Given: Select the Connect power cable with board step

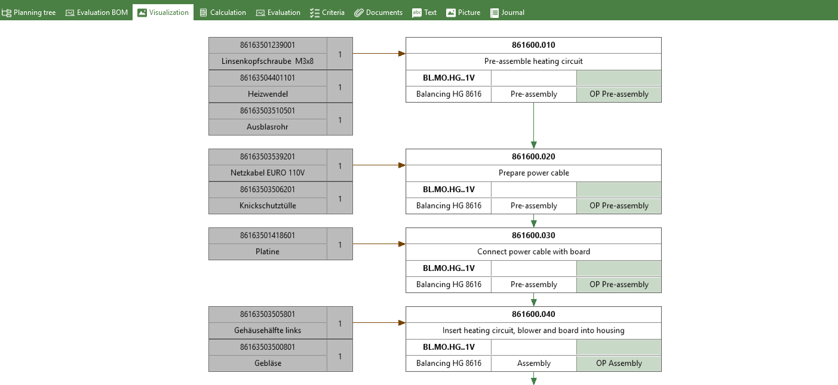Looking at the screenshot, I should [533, 252].
